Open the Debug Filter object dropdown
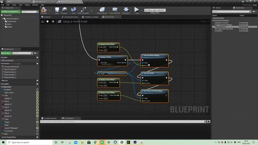This screenshot has width=258, height=145. (x=155, y=10)
